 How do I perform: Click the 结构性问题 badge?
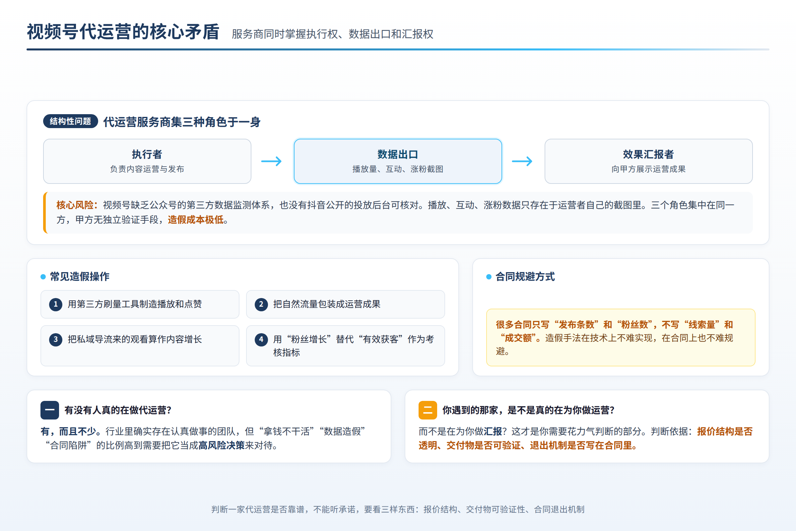click(x=70, y=121)
